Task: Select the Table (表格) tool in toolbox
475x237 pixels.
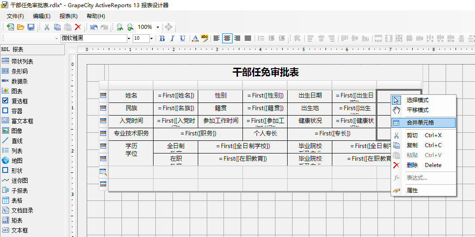Action: (17, 200)
